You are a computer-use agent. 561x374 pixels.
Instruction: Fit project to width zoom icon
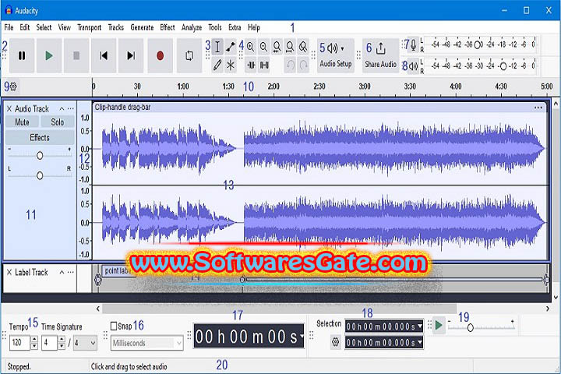290,47
